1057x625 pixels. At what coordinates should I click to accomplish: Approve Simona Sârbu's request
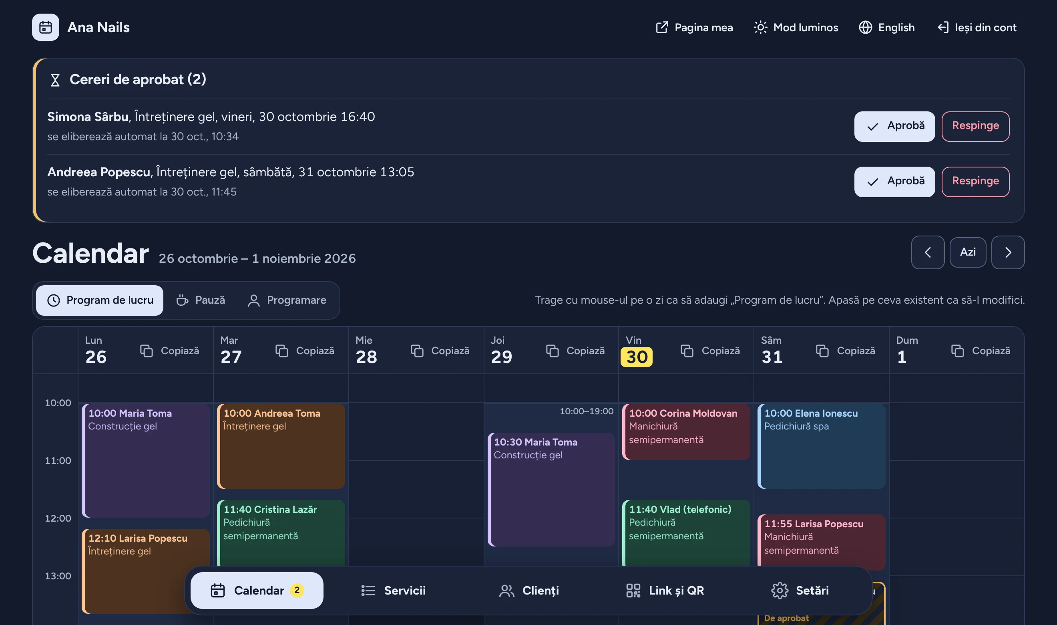point(894,126)
